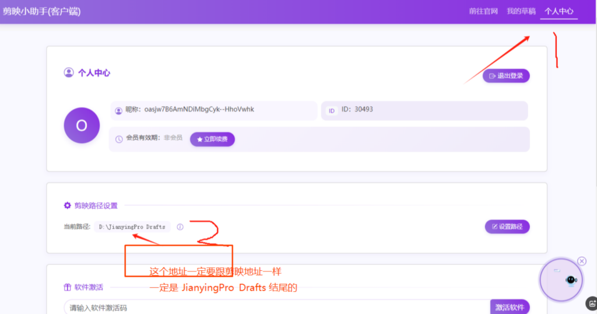597x314 pixels.
Task: Click the clock icon beside 会员有效期
Action: 119,139
